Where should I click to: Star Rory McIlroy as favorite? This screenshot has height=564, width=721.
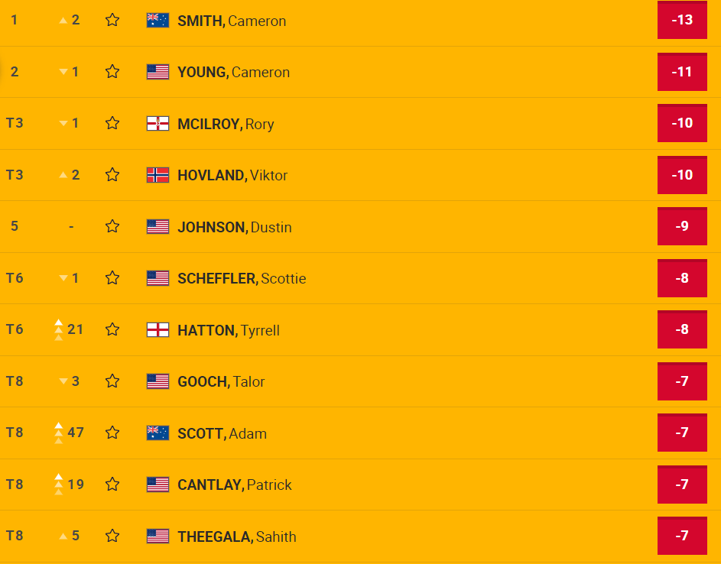pos(112,123)
